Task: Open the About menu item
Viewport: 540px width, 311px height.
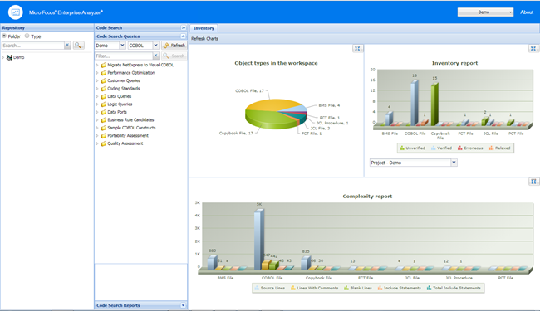Action: click(527, 12)
